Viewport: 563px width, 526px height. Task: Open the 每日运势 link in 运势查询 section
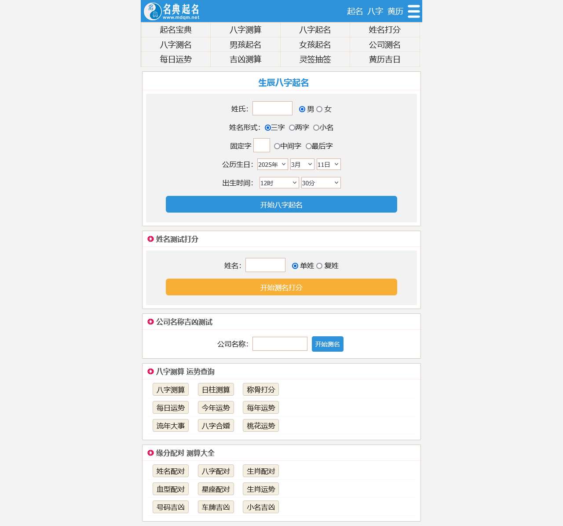coord(171,408)
